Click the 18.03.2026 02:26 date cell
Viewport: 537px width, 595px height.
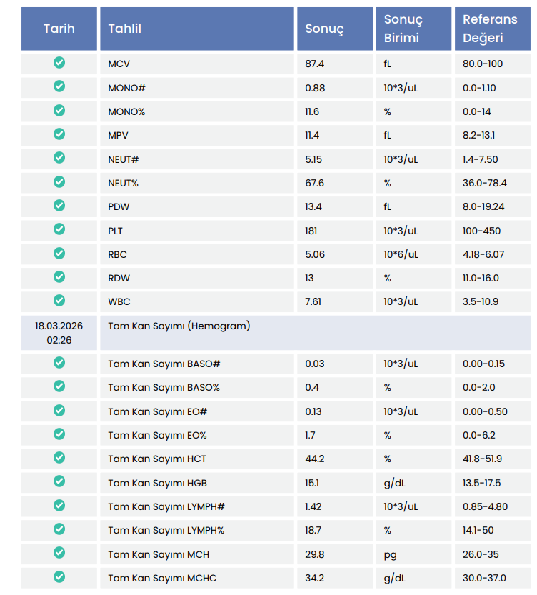click(59, 332)
